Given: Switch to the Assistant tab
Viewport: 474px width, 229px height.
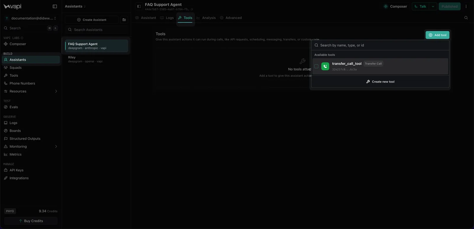Looking at the screenshot, I should pos(145,18).
